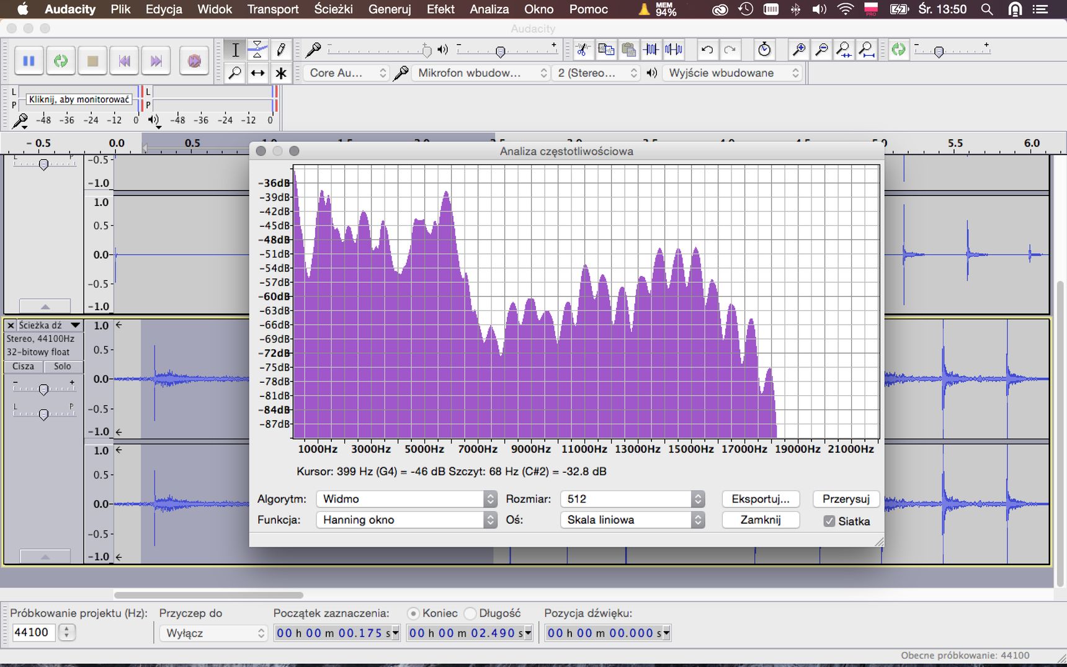
Task: Open the Core Audio host dropdown
Action: (347, 73)
